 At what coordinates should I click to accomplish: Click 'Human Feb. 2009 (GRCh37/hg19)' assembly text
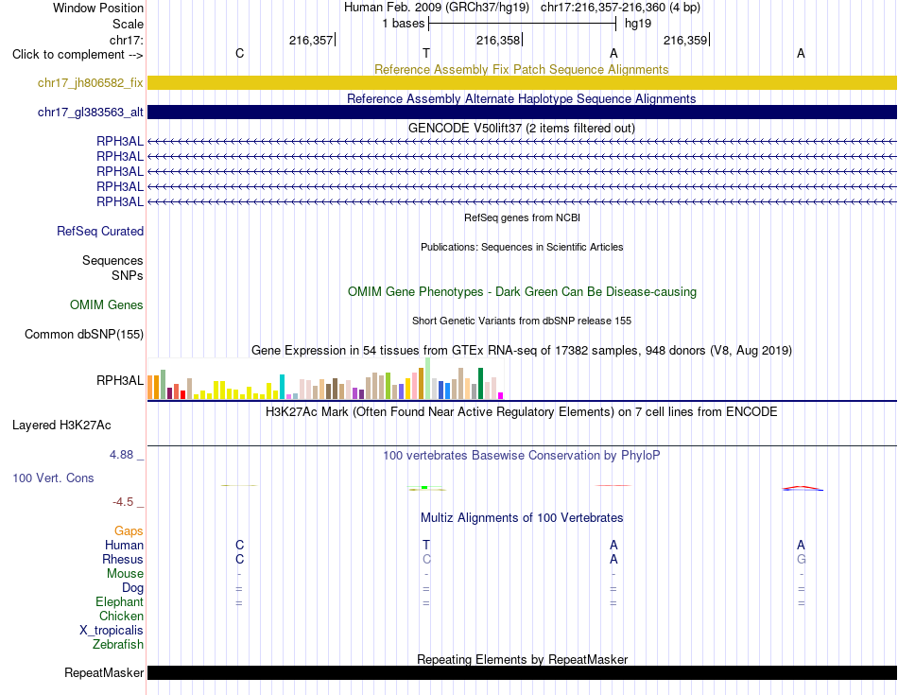click(437, 8)
